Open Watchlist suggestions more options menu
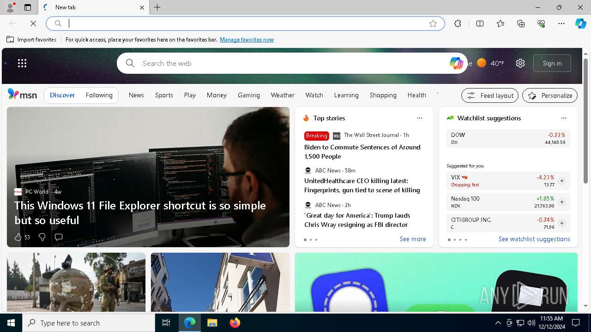 click(x=564, y=118)
